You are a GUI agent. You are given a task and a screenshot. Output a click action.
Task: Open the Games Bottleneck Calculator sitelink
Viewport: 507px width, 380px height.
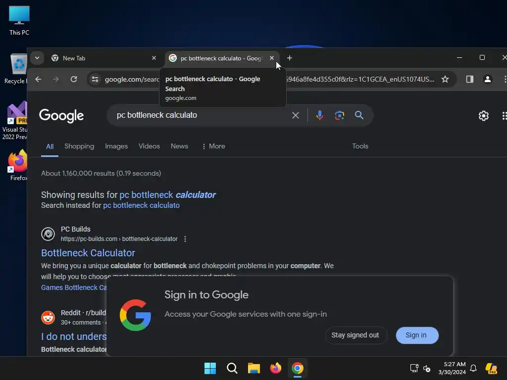tap(74, 287)
